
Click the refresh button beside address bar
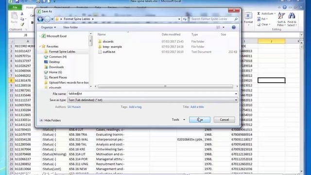185,19
